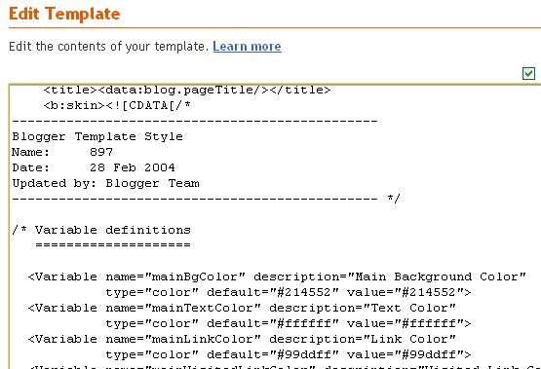541x369 pixels.
Task: Click the 'Date: 28 Feb 2004' line
Action: pos(94,167)
